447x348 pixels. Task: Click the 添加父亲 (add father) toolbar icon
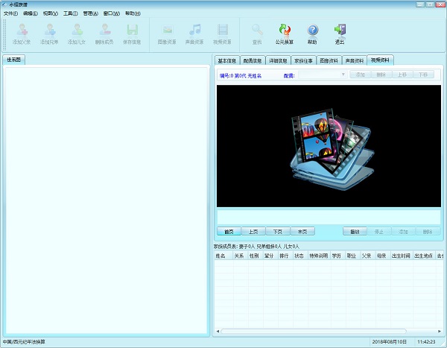point(22,33)
